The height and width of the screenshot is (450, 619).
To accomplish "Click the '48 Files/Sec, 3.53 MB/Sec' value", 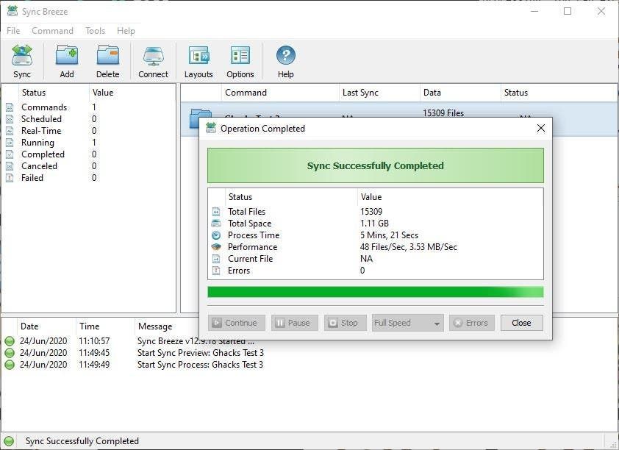I will pos(409,247).
